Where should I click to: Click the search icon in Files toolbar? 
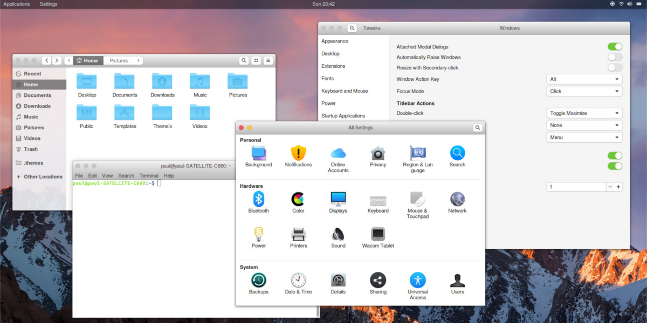click(x=244, y=61)
